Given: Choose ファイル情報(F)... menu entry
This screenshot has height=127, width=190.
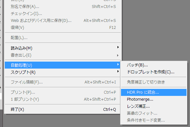Looking at the screenshot, I should (x=63, y=82).
